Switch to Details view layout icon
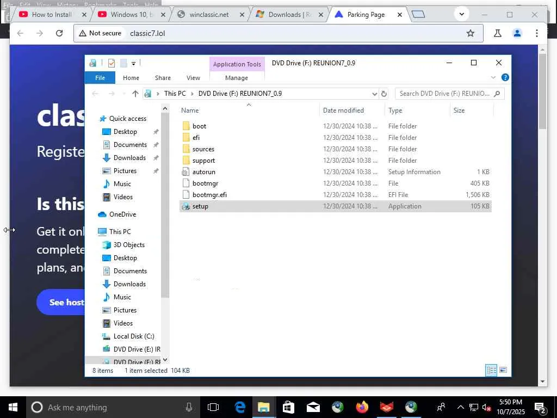The height and width of the screenshot is (418, 557). click(x=491, y=370)
